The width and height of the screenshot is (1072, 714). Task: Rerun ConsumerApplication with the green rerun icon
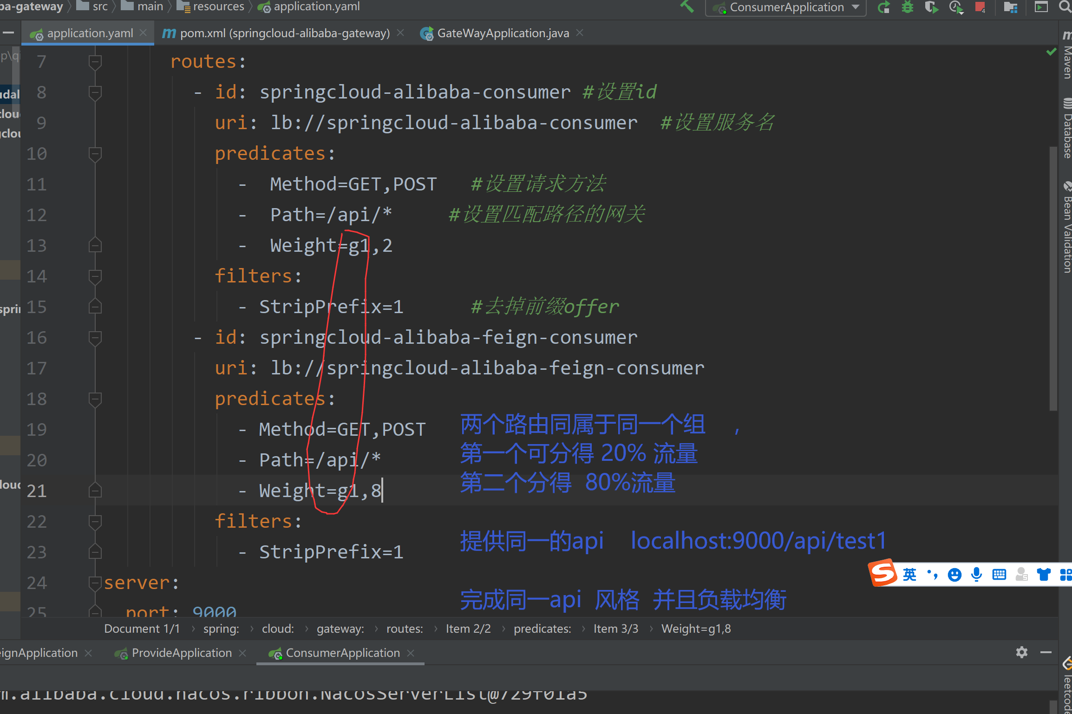(x=884, y=7)
